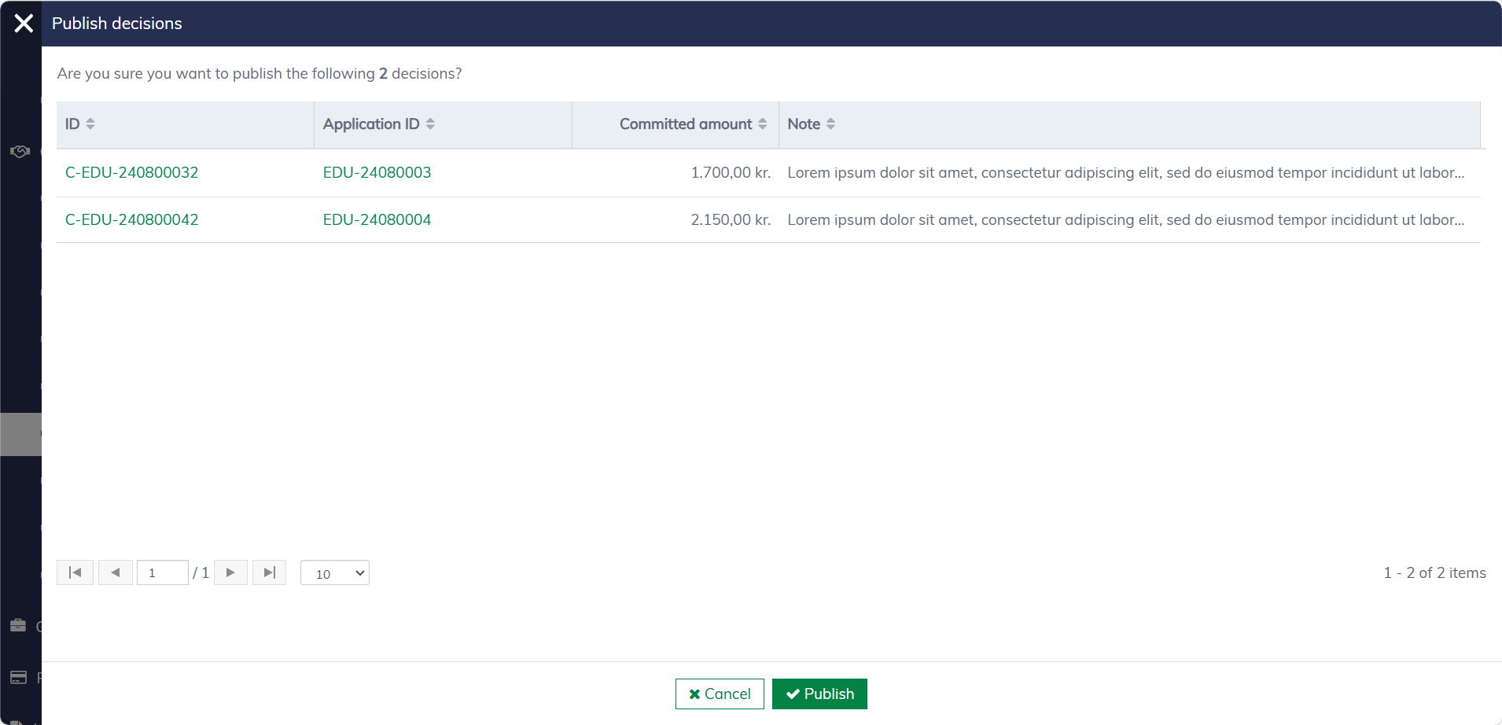Go to next page of results

click(x=230, y=572)
